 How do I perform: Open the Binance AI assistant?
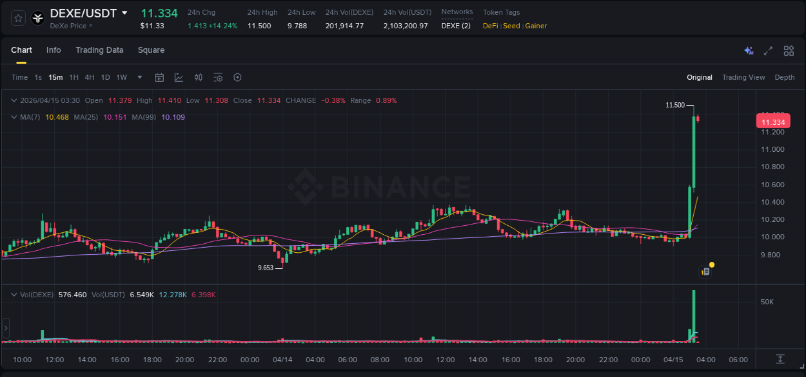point(749,50)
